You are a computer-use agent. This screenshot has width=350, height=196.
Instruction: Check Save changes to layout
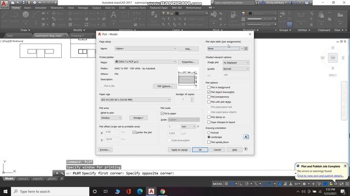tap(209, 122)
